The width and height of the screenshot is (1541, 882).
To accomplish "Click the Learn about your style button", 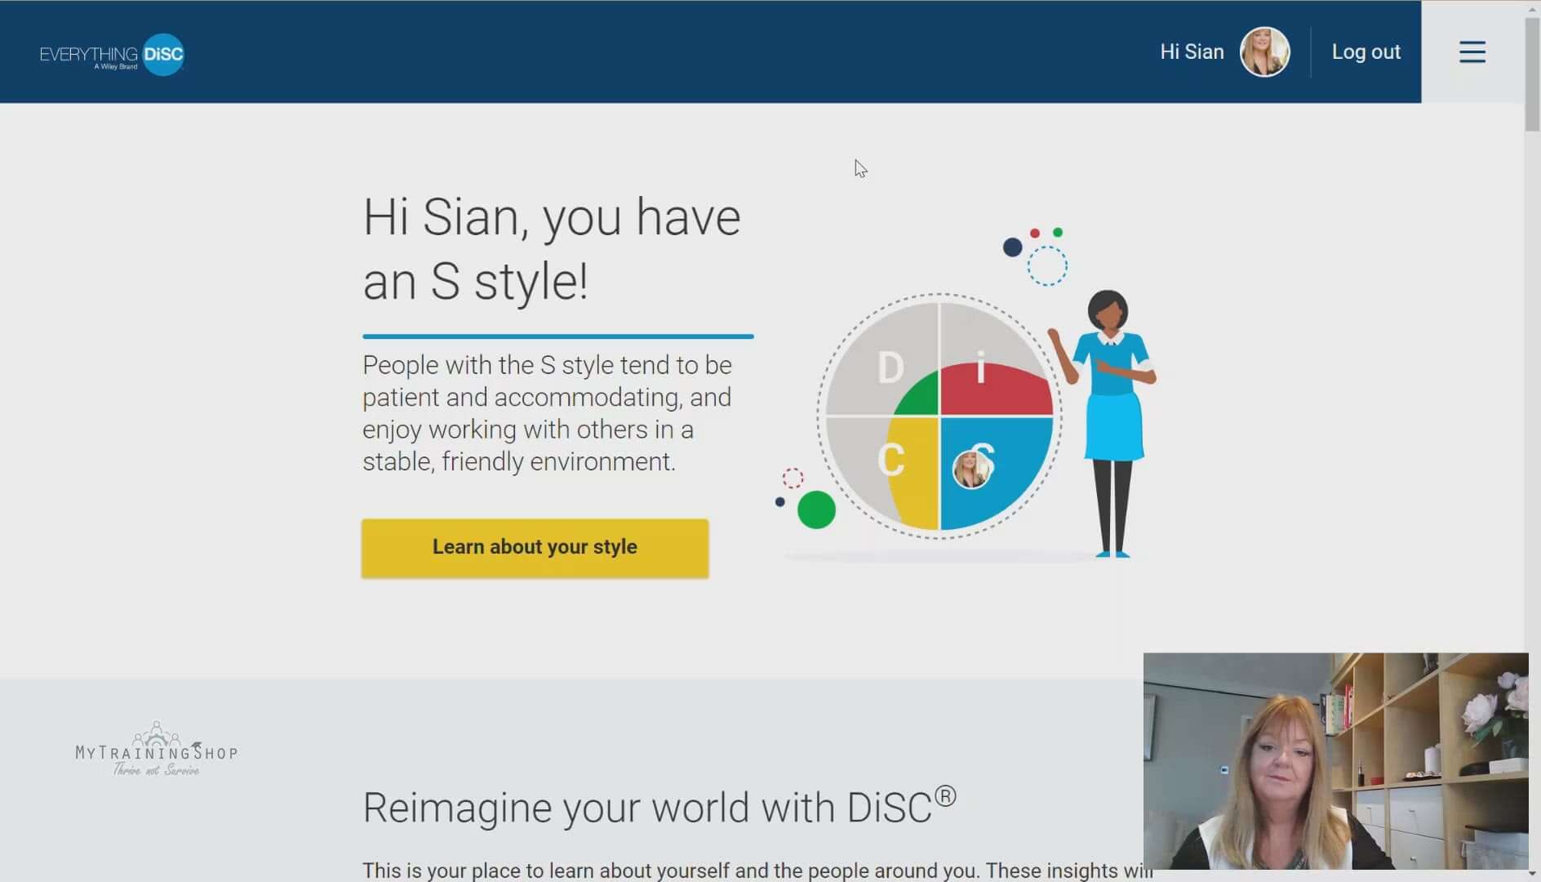I will (535, 548).
